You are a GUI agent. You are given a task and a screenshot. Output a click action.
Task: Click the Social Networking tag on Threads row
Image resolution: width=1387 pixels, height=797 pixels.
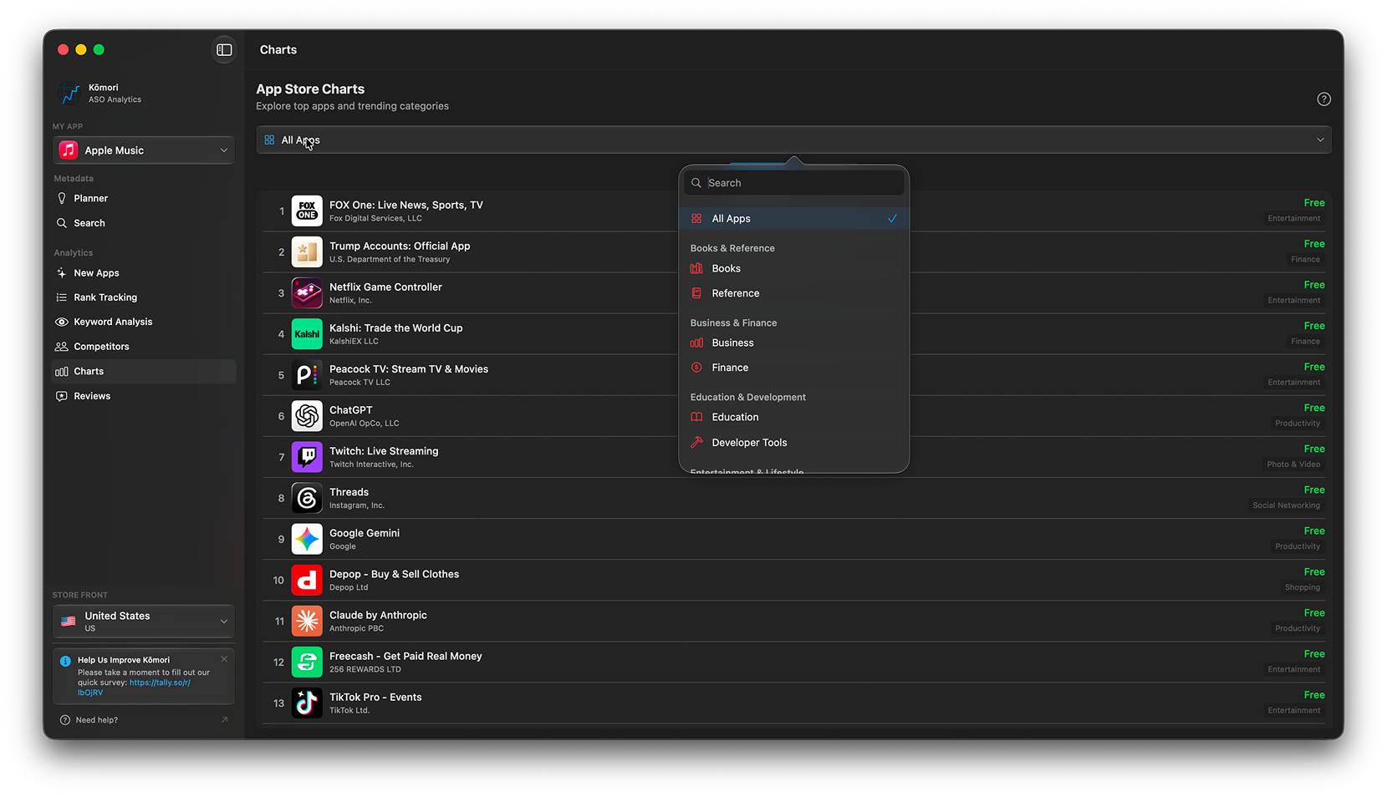point(1286,505)
